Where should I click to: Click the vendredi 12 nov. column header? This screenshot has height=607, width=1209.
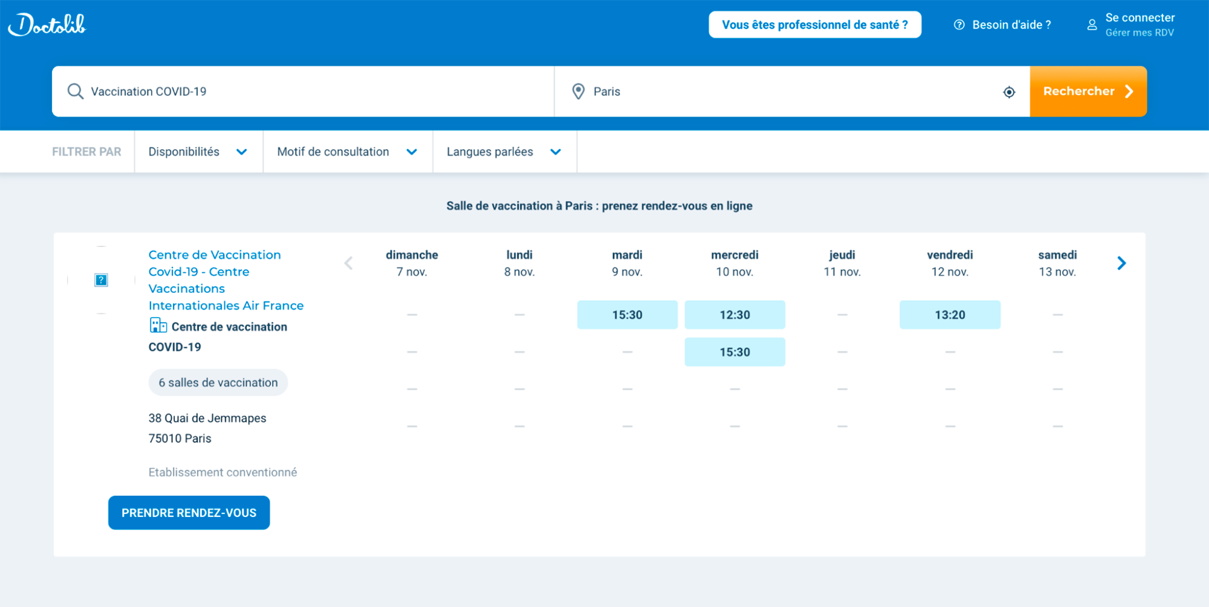950,263
